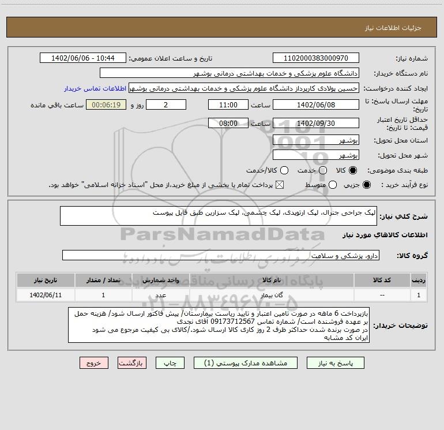Click the واحد شمارش column header

pos(160,280)
